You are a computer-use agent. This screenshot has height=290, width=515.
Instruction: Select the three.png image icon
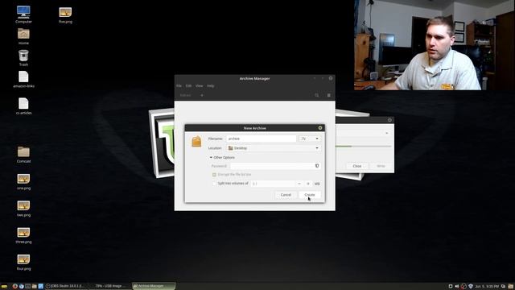23,235
